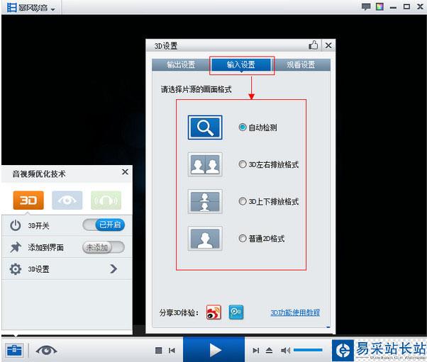Adjust the blue volume slider
The height and width of the screenshot is (362, 427).
click(308, 350)
